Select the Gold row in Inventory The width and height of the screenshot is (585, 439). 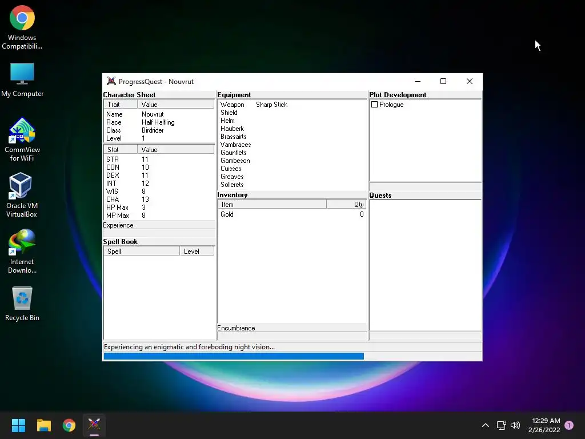coord(292,214)
